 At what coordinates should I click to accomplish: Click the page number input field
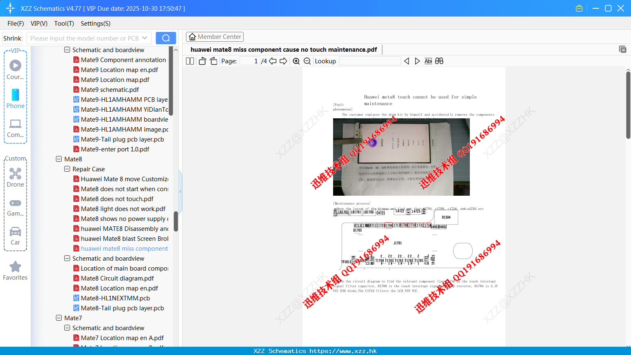coord(250,61)
